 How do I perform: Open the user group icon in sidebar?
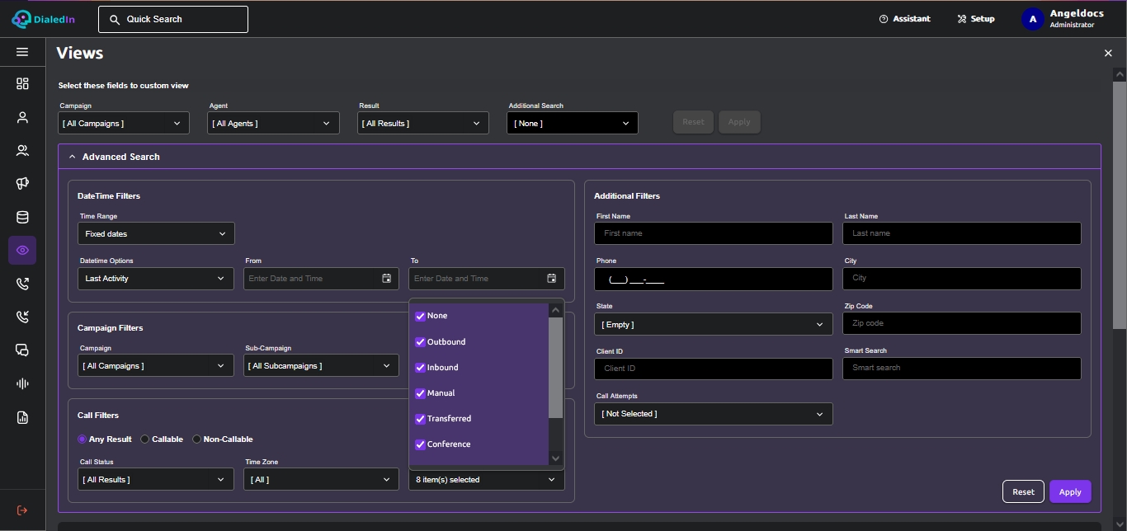tap(22, 150)
